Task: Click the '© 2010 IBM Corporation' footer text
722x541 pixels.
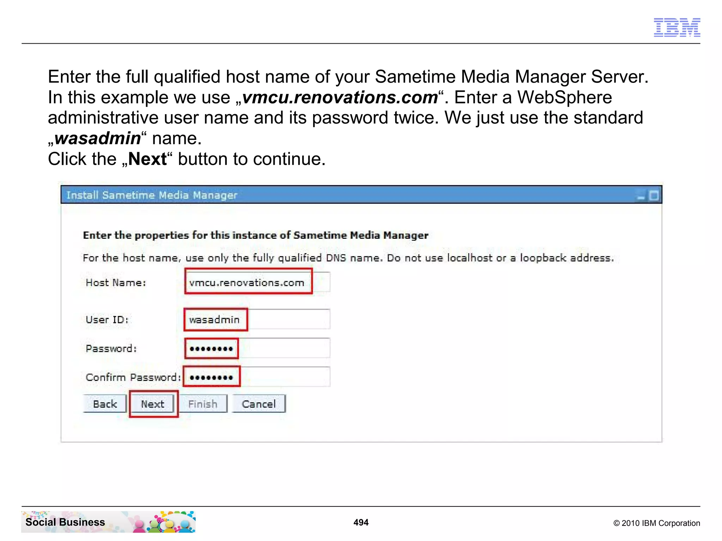Action: pyautogui.click(x=657, y=523)
